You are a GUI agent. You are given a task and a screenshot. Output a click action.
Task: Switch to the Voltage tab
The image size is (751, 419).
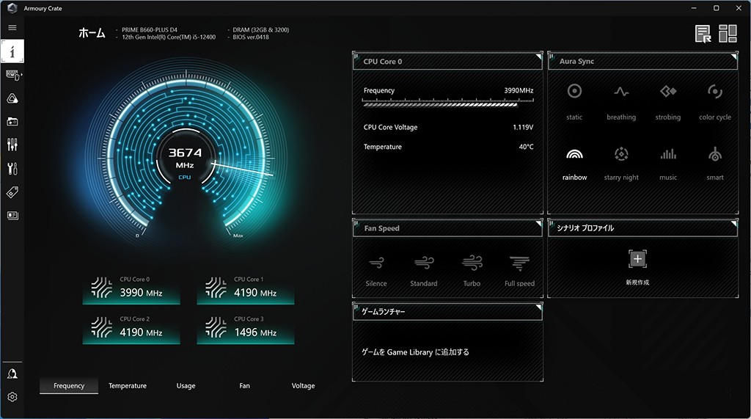(303, 386)
